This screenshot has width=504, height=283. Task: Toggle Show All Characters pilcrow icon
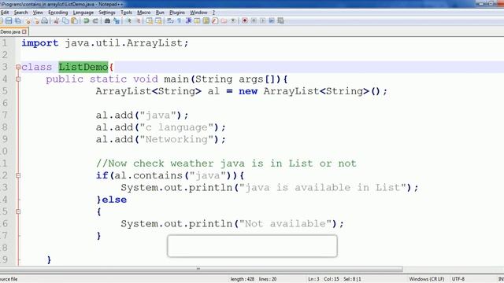(x=179, y=21)
